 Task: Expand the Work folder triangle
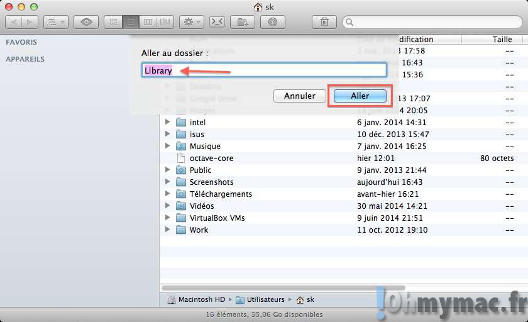tap(167, 230)
